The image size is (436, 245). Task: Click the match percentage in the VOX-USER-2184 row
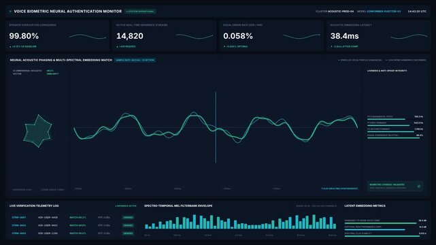[78, 233]
